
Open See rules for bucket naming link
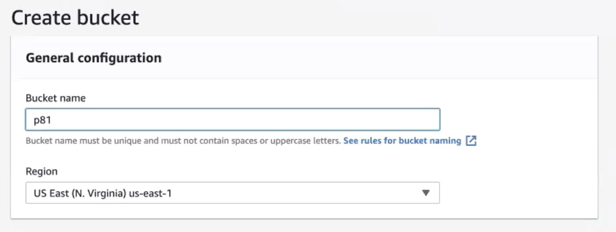coord(402,141)
